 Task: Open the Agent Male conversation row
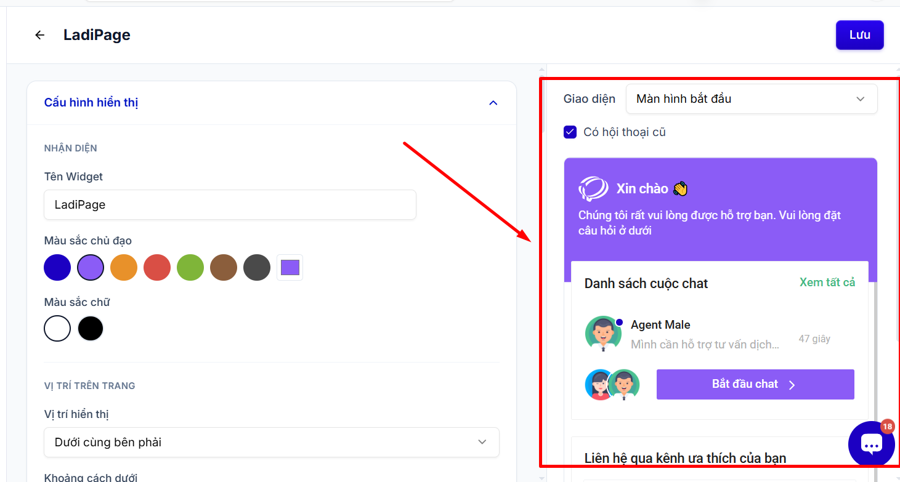(x=720, y=334)
